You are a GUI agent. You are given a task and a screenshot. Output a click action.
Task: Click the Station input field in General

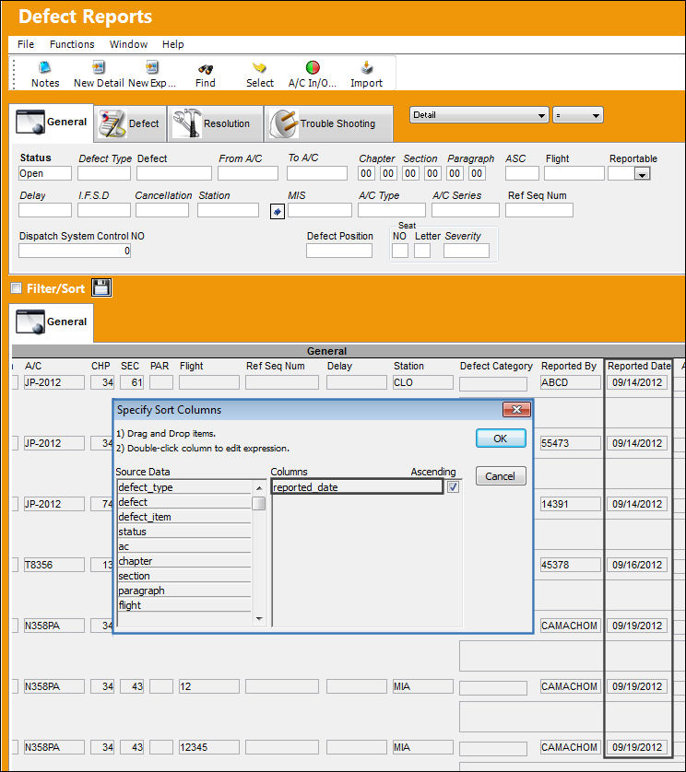tap(228, 210)
